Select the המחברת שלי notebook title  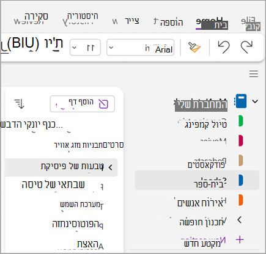(x=201, y=105)
